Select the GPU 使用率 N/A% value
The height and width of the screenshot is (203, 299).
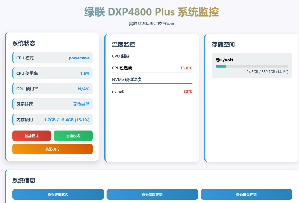click(84, 89)
